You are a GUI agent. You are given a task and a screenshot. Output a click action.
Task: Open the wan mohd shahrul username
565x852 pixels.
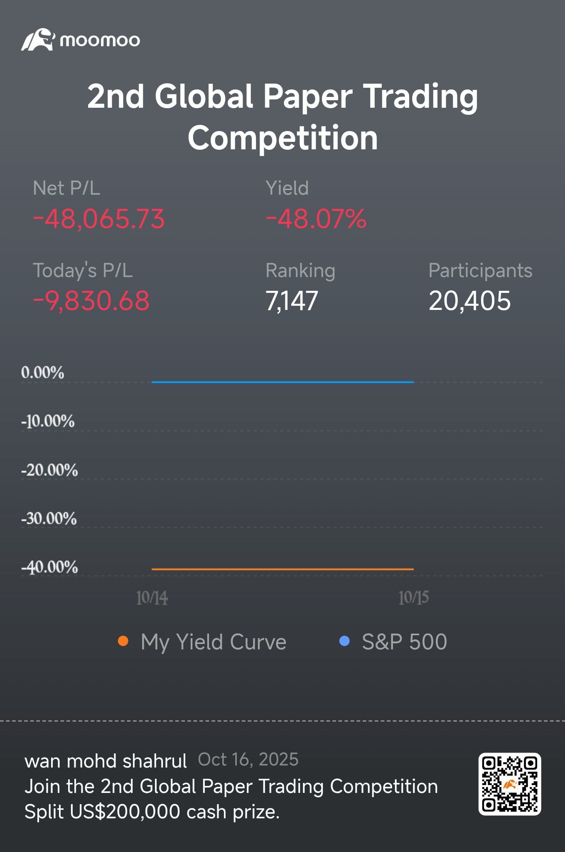click(x=106, y=761)
